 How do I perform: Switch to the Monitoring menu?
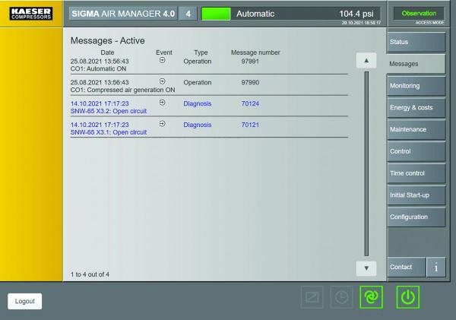(x=416, y=86)
